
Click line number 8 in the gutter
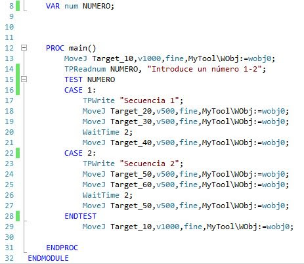(11, 6)
